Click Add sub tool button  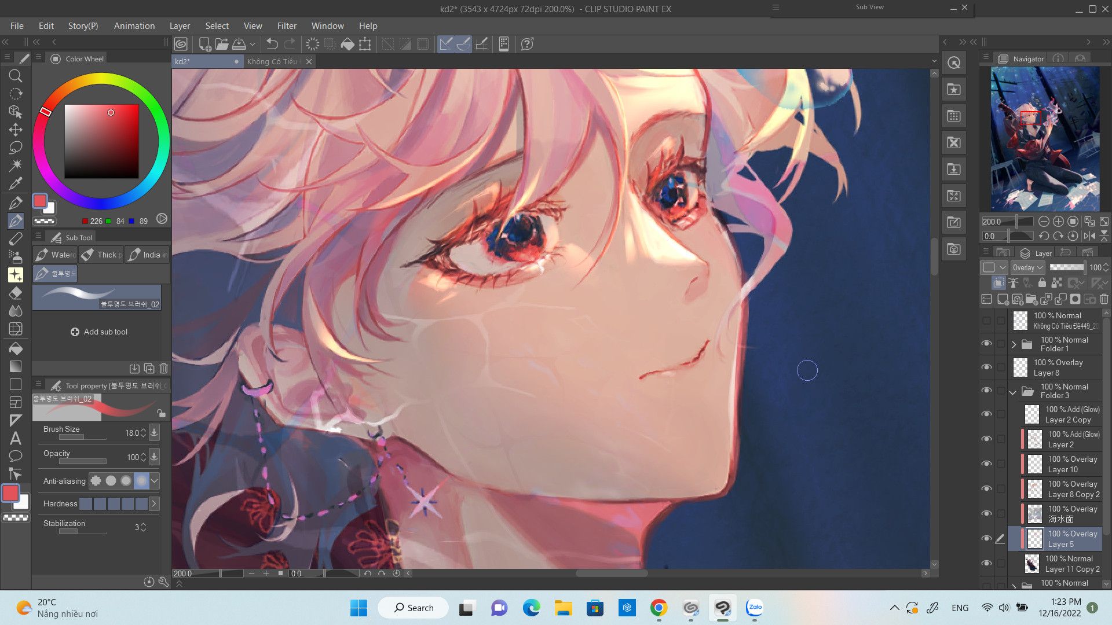[x=98, y=332]
